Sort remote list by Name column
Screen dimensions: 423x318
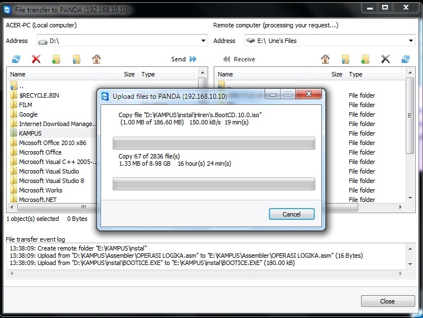[x=262, y=74]
